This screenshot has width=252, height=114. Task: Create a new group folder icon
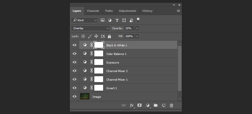(156, 105)
